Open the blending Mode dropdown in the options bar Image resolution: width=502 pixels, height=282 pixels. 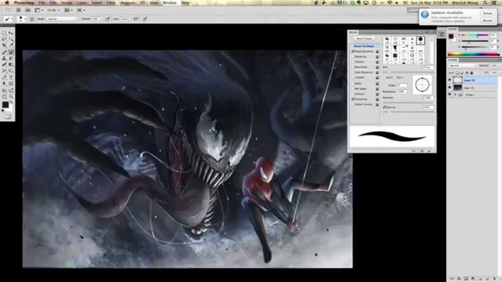pyautogui.click(x=62, y=18)
